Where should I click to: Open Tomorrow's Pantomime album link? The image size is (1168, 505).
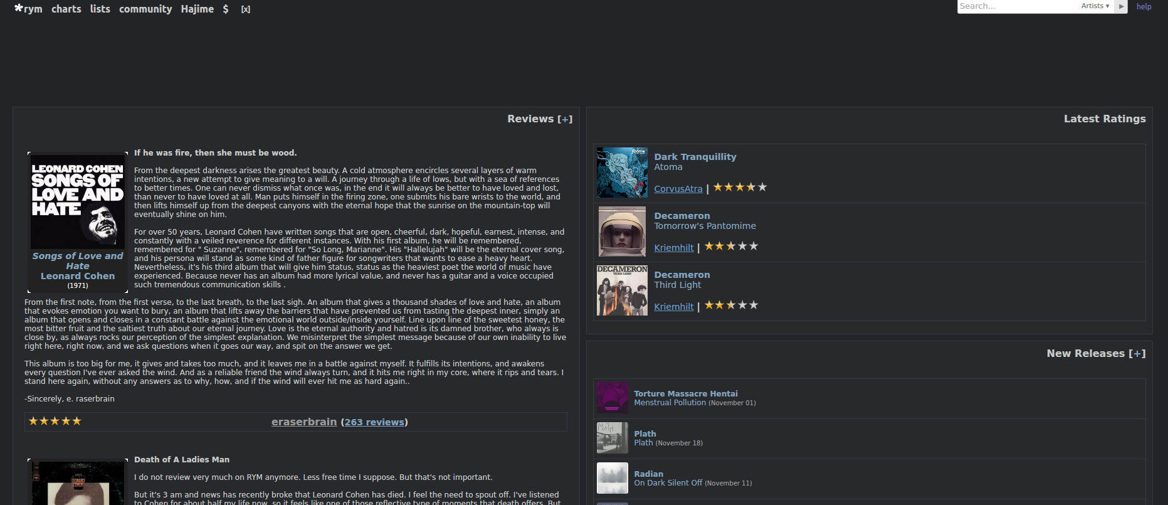point(705,226)
